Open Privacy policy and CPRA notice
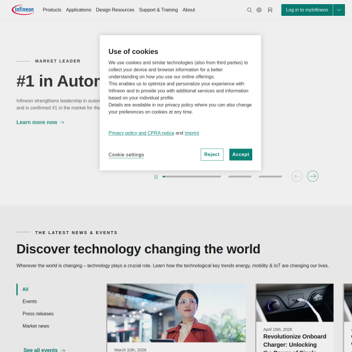Image resolution: width=352 pixels, height=352 pixels. [141, 133]
